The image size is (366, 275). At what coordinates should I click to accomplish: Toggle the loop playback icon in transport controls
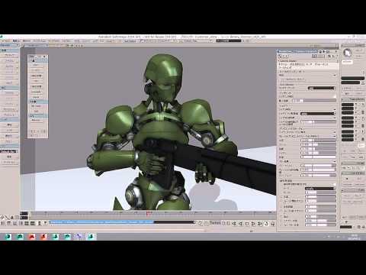(x=266, y=224)
